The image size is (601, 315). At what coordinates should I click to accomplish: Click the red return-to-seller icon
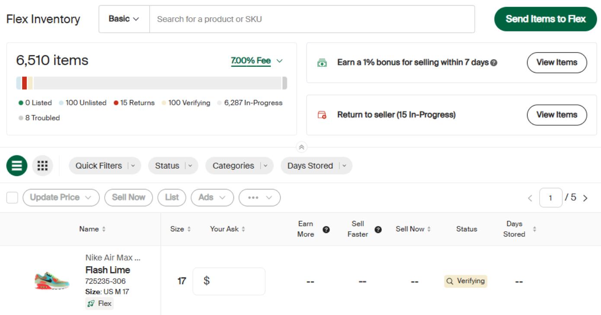pos(323,114)
